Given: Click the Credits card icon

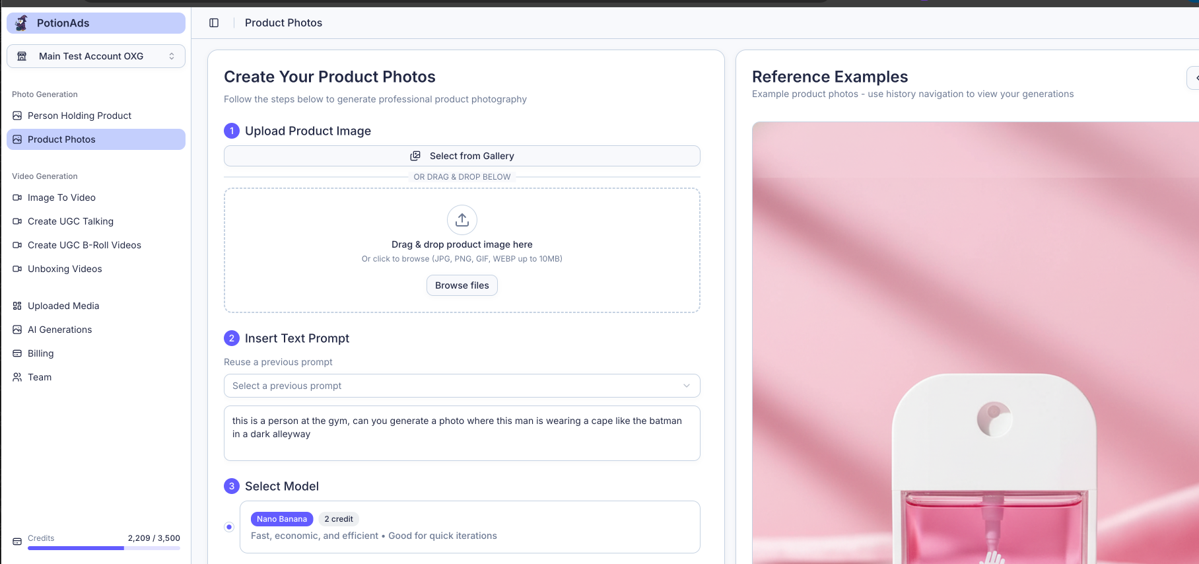Looking at the screenshot, I should pyautogui.click(x=17, y=542).
